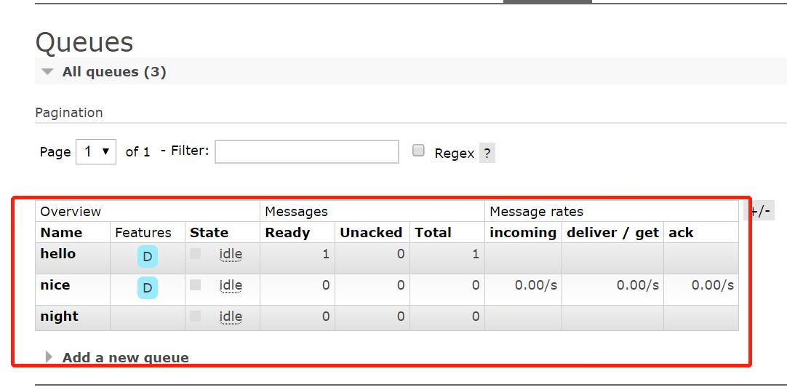Open the night queue details
787x390 pixels.
tap(60, 317)
